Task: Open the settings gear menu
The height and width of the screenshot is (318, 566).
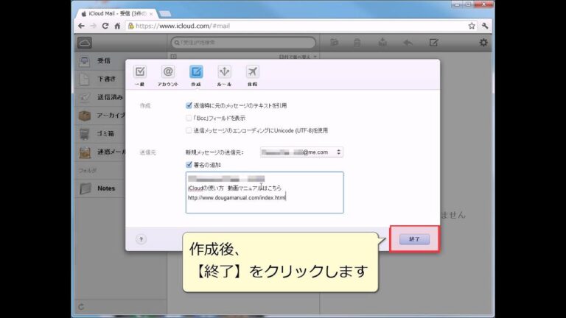Action: point(483,43)
